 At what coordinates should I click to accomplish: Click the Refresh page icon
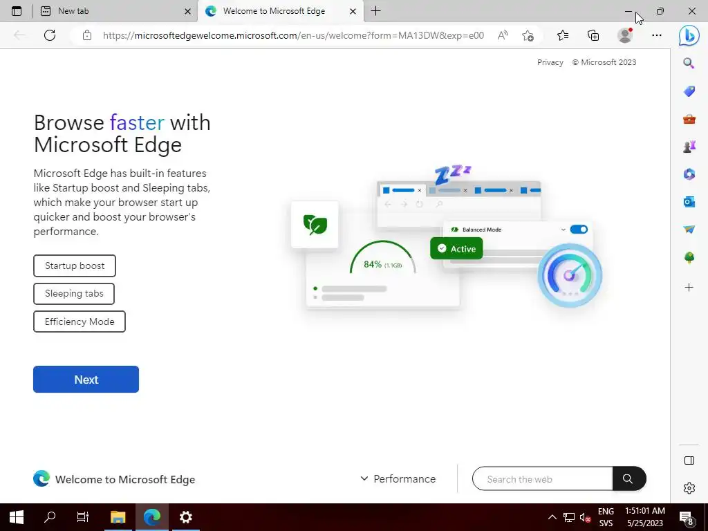[50, 35]
